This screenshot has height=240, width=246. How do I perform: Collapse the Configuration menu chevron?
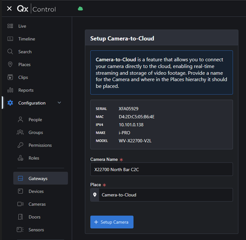[x=59, y=103]
